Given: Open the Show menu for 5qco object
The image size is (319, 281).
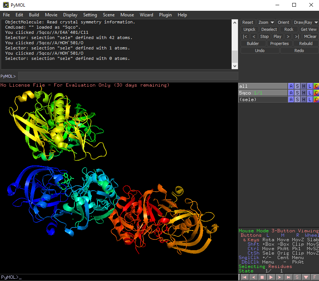Looking at the screenshot, I should point(297,93).
